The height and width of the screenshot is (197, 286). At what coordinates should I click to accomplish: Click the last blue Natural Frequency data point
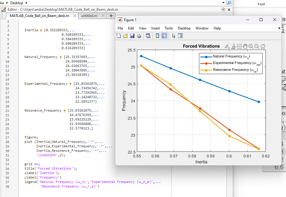[x=259, y=102]
